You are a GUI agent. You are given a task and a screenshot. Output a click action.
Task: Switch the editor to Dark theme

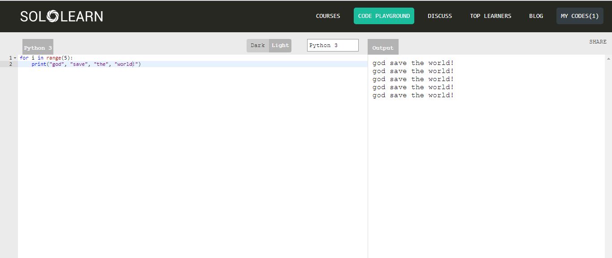pyautogui.click(x=257, y=45)
